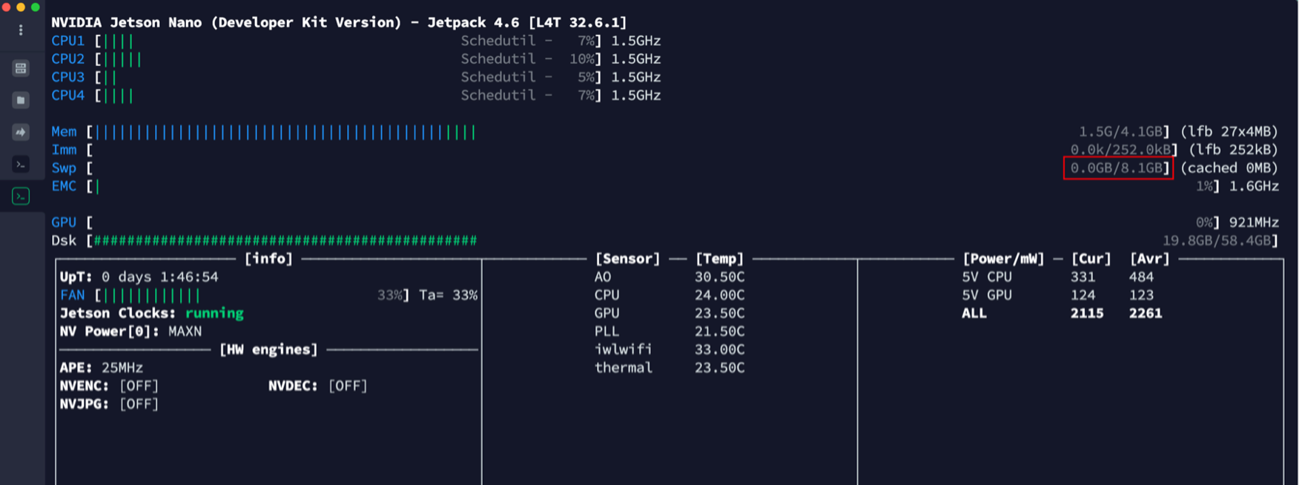Click the [HW engines] section header
Screen dimensions: 1299x485
point(268,349)
